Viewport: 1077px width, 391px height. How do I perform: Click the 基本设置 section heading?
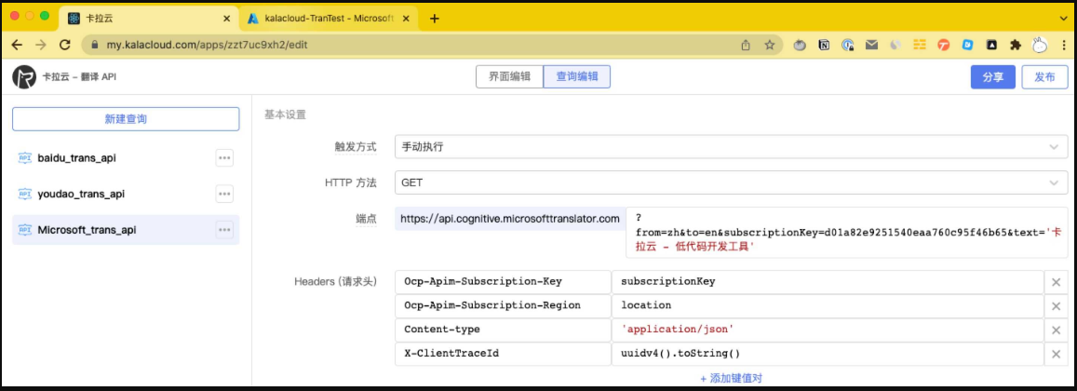[x=285, y=115]
